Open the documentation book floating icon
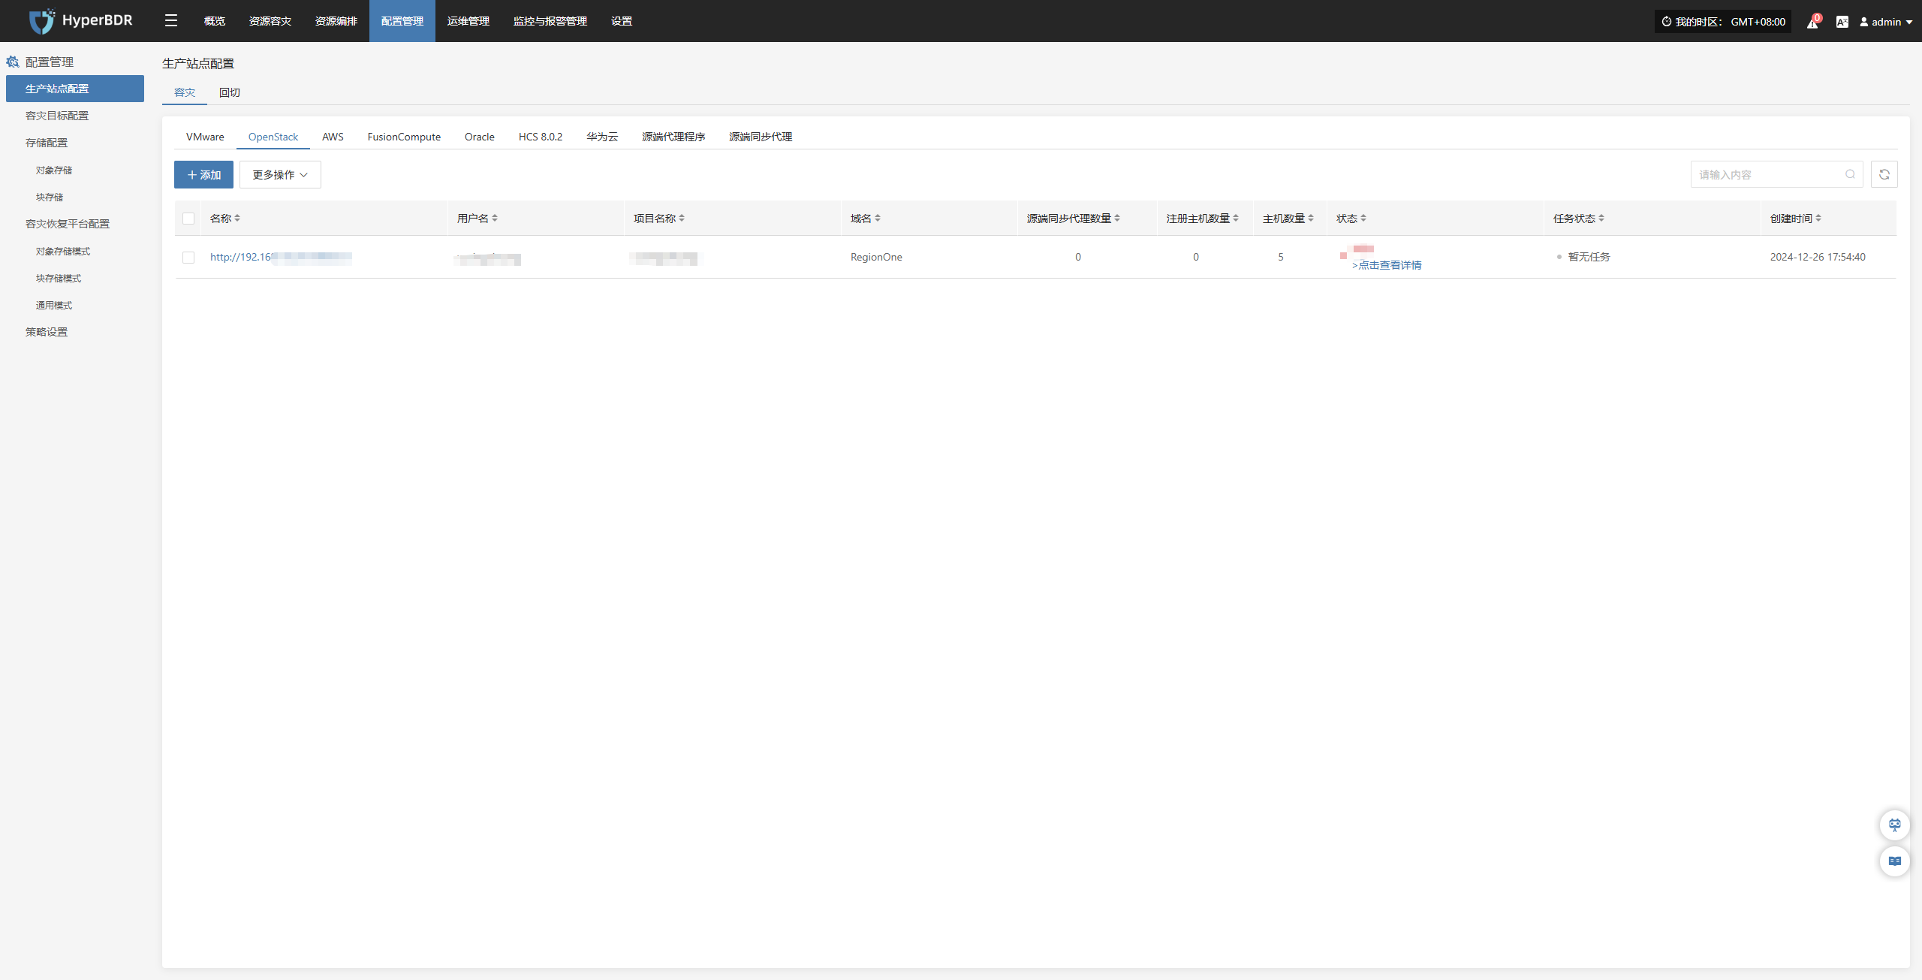1922x980 pixels. (1894, 861)
